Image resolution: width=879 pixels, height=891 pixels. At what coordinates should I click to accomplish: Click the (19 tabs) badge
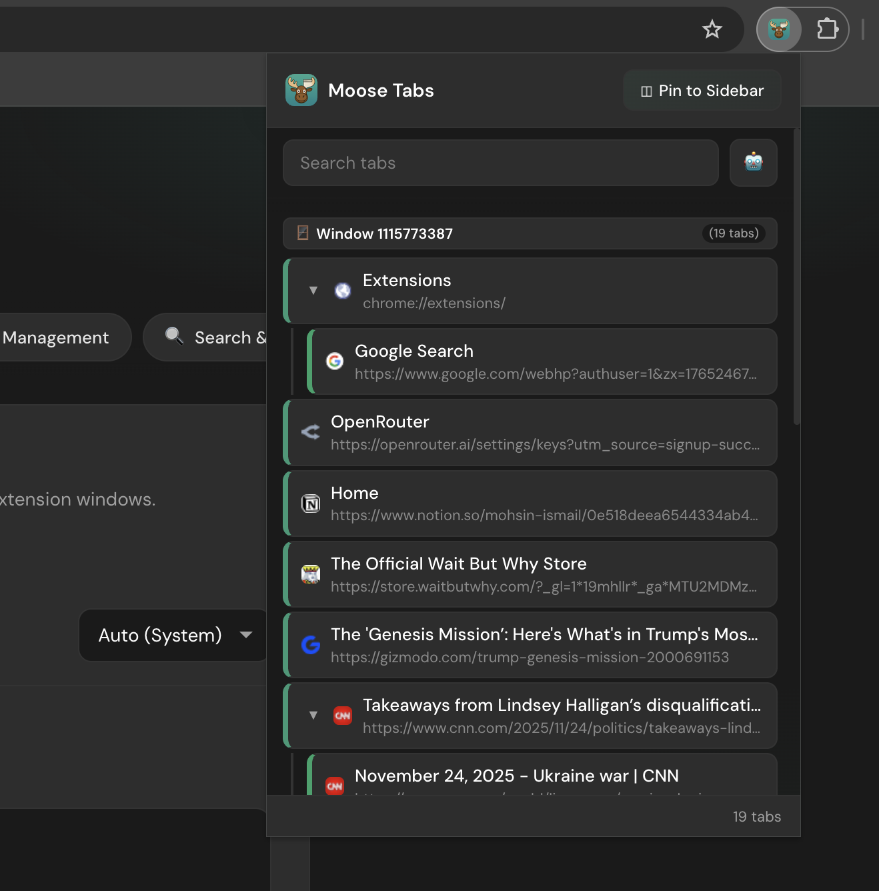(734, 233)
